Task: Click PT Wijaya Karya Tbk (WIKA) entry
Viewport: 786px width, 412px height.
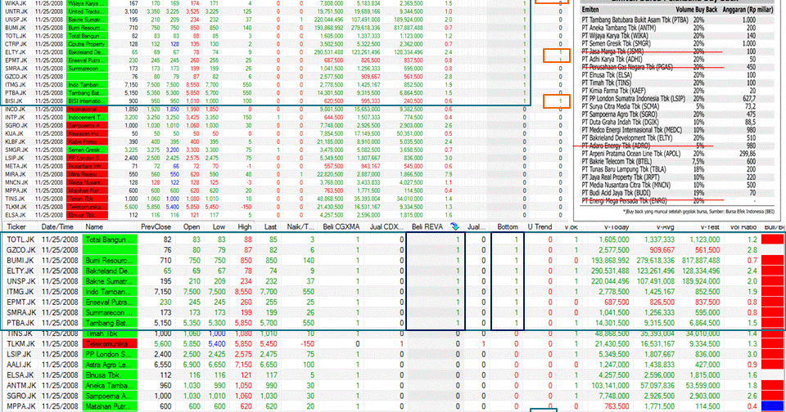Action: 615,36
